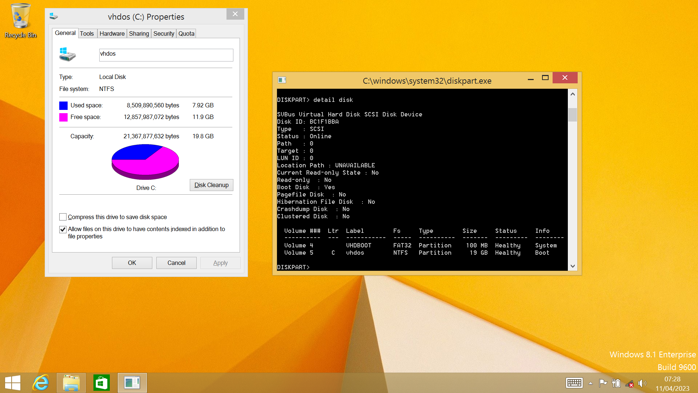
Task: Click diskpart scrollbar up arrow
Action: coord(573,94)
